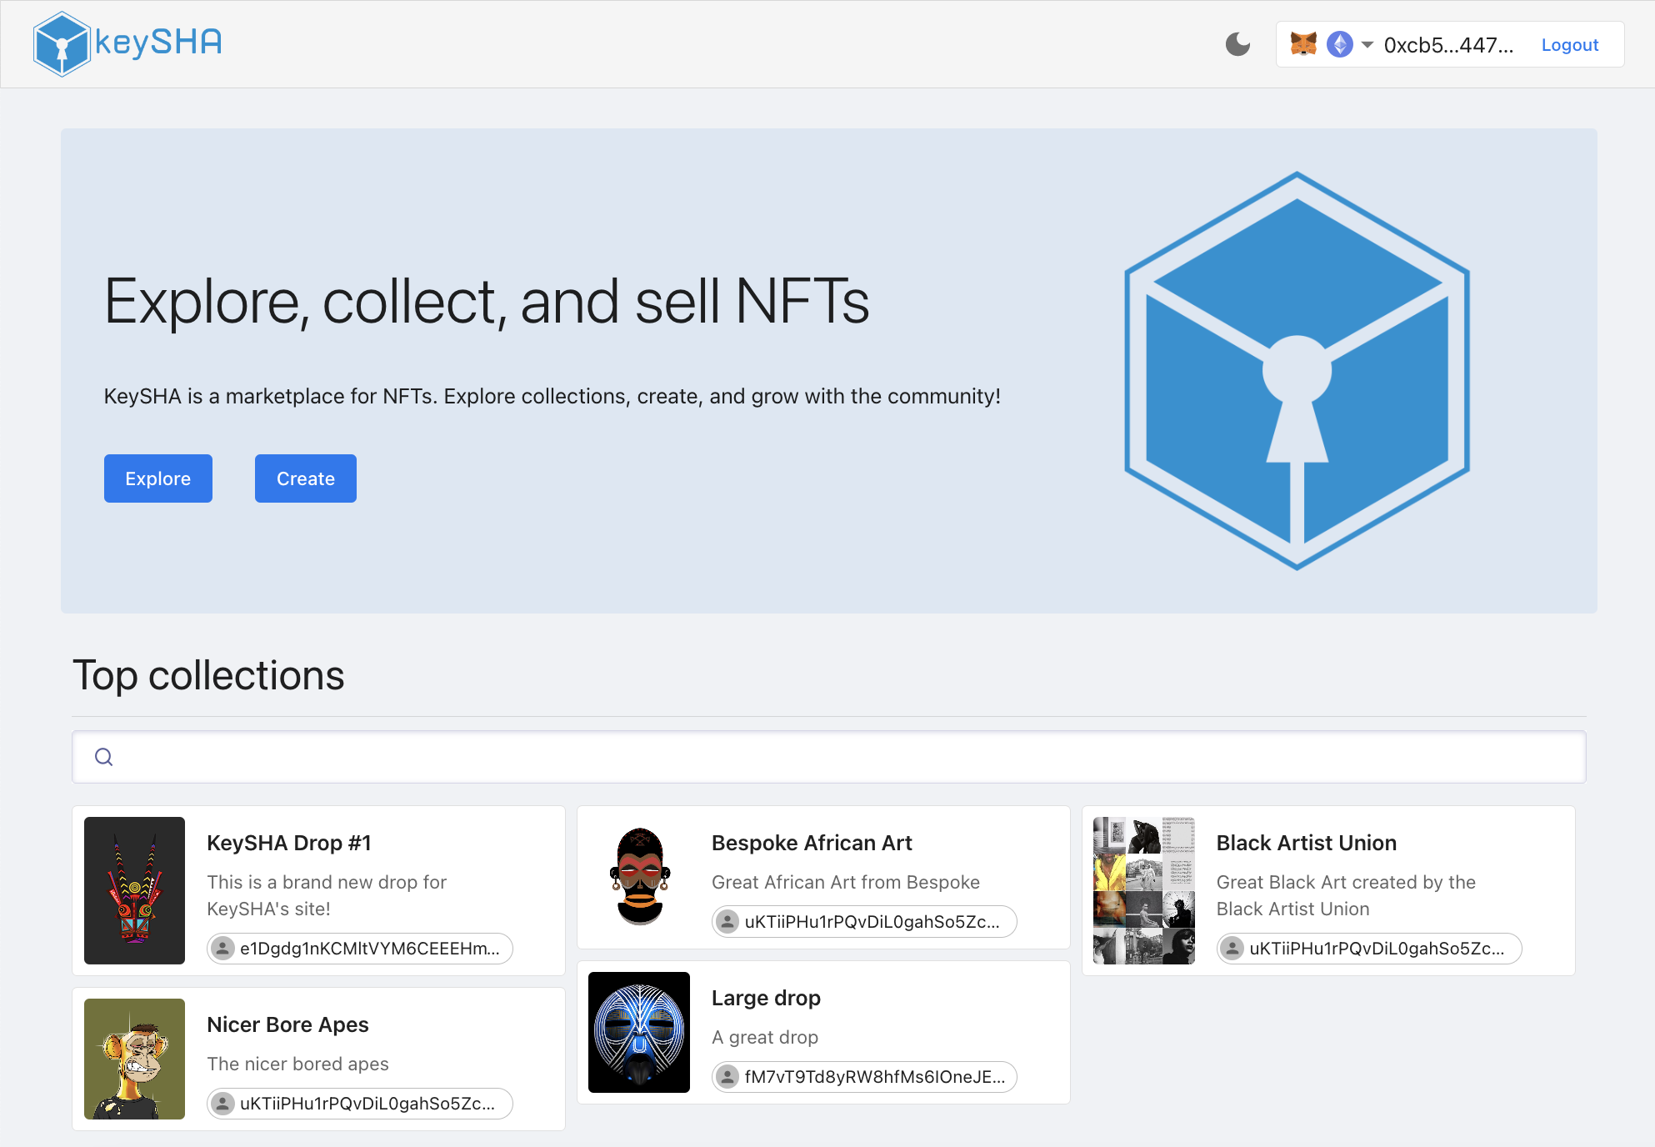
Task: Open the Bespoke African Art title
Action: (811, 843)
